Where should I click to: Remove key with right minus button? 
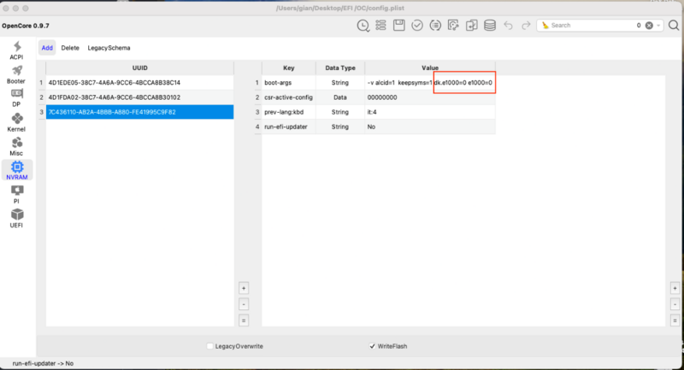click(675, 304)
